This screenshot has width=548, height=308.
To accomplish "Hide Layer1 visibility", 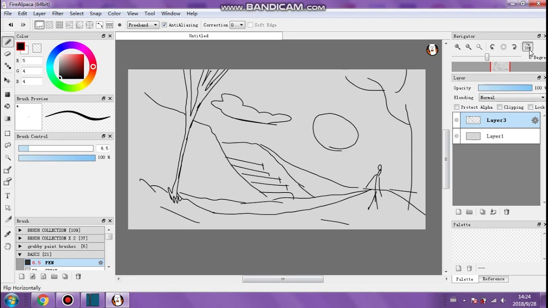I will click(456, 136).
